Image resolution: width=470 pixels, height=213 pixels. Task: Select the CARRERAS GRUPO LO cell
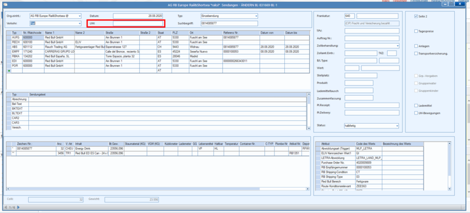59,52
